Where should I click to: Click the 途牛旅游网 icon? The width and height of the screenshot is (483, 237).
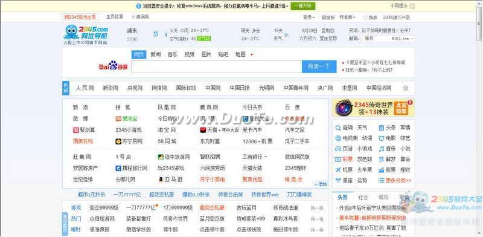(161, 157)
